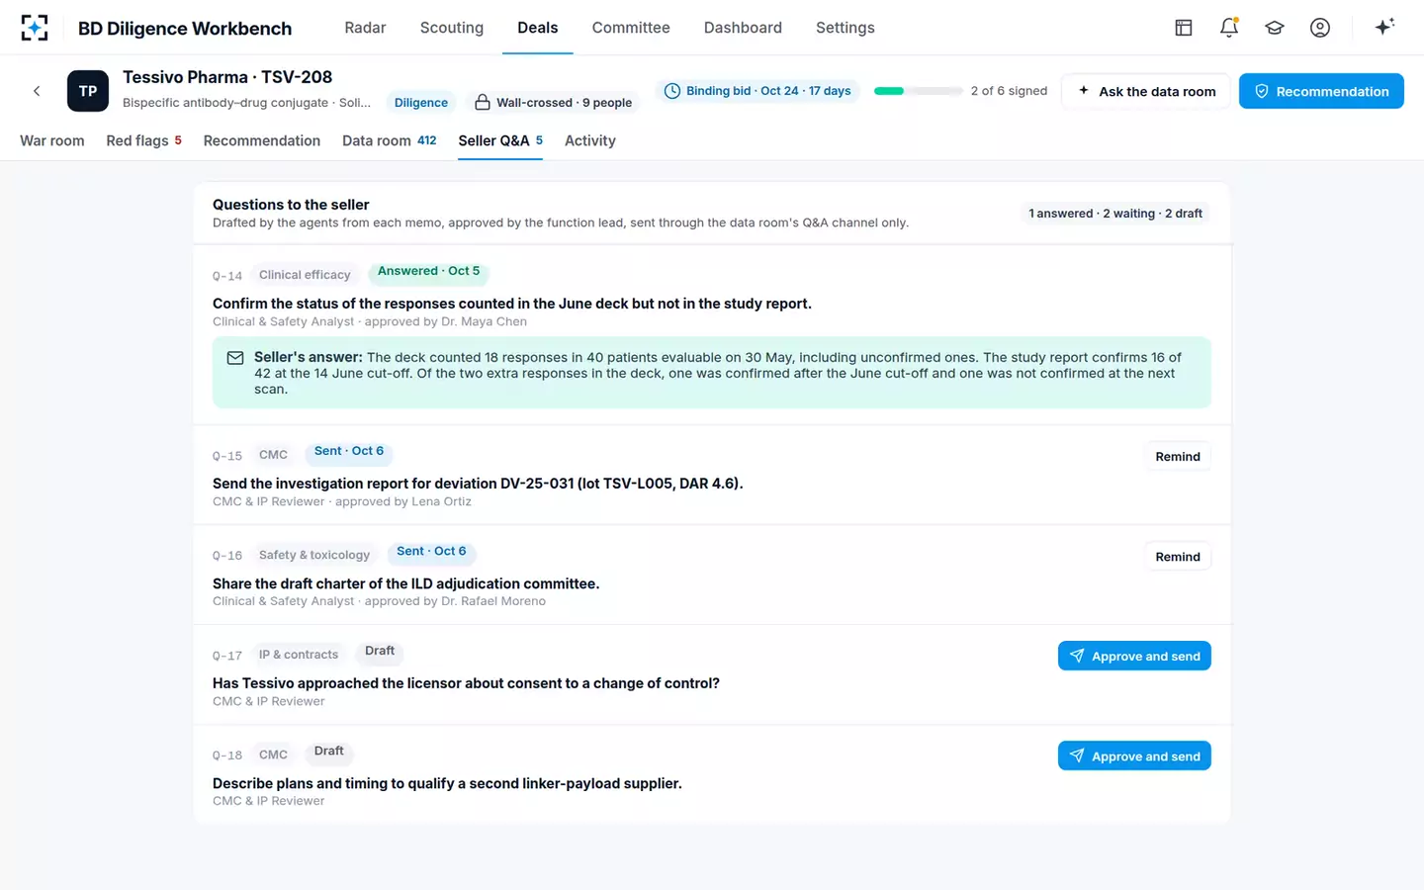This screenshot has height=890, width=1424.
Task: Click the graduation cap learning icon
Action: coord(1275,28)
